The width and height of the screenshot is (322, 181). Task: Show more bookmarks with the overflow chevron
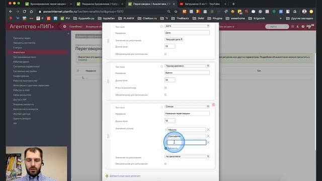(x=281, y=19)
